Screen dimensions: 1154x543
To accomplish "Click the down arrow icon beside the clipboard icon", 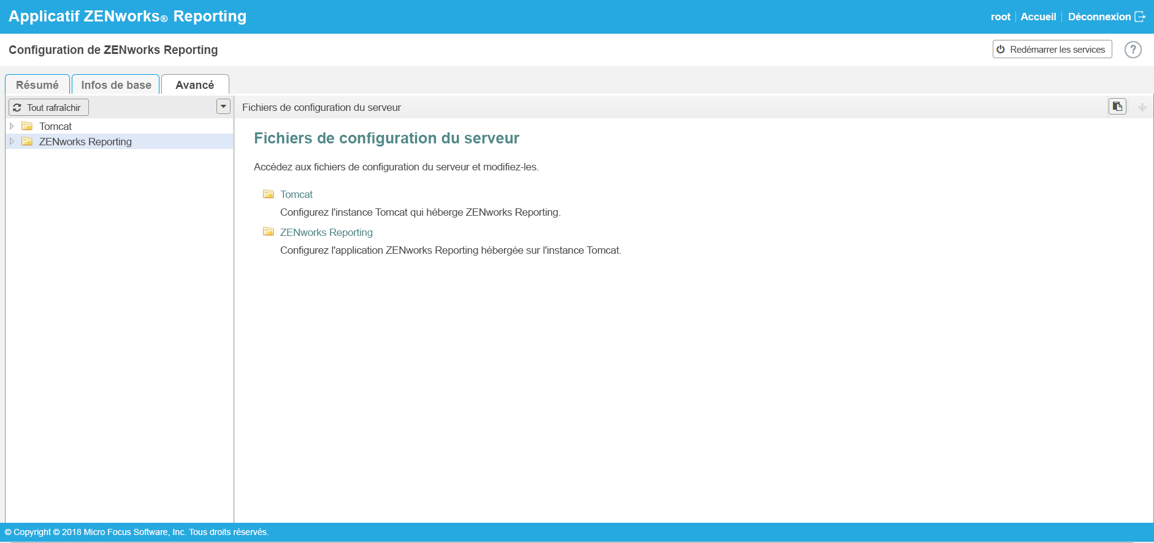I will 1142,107.
